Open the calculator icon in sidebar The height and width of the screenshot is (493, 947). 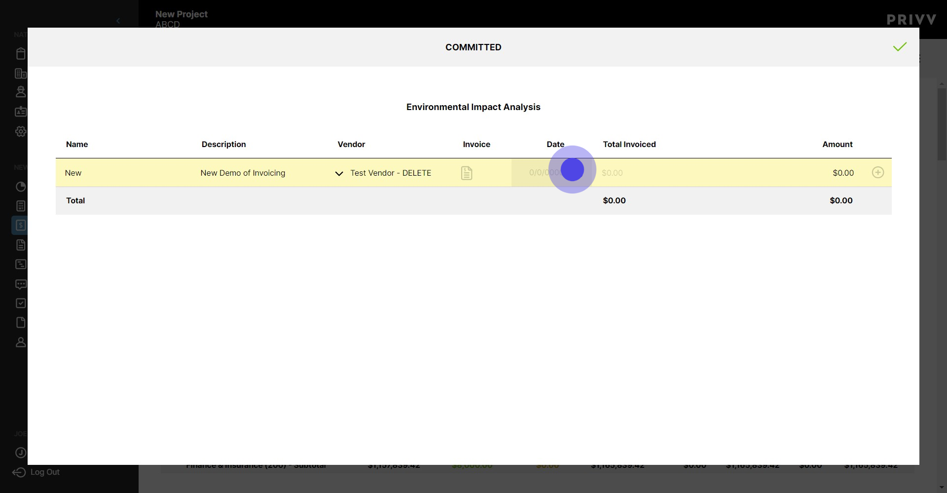(21, 206)
